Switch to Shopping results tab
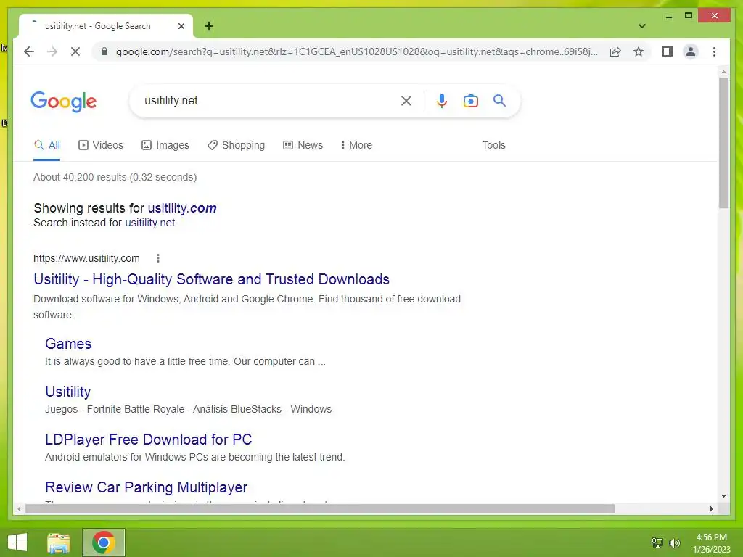This screenshot has width=743, height=557. tap(236, 145)
